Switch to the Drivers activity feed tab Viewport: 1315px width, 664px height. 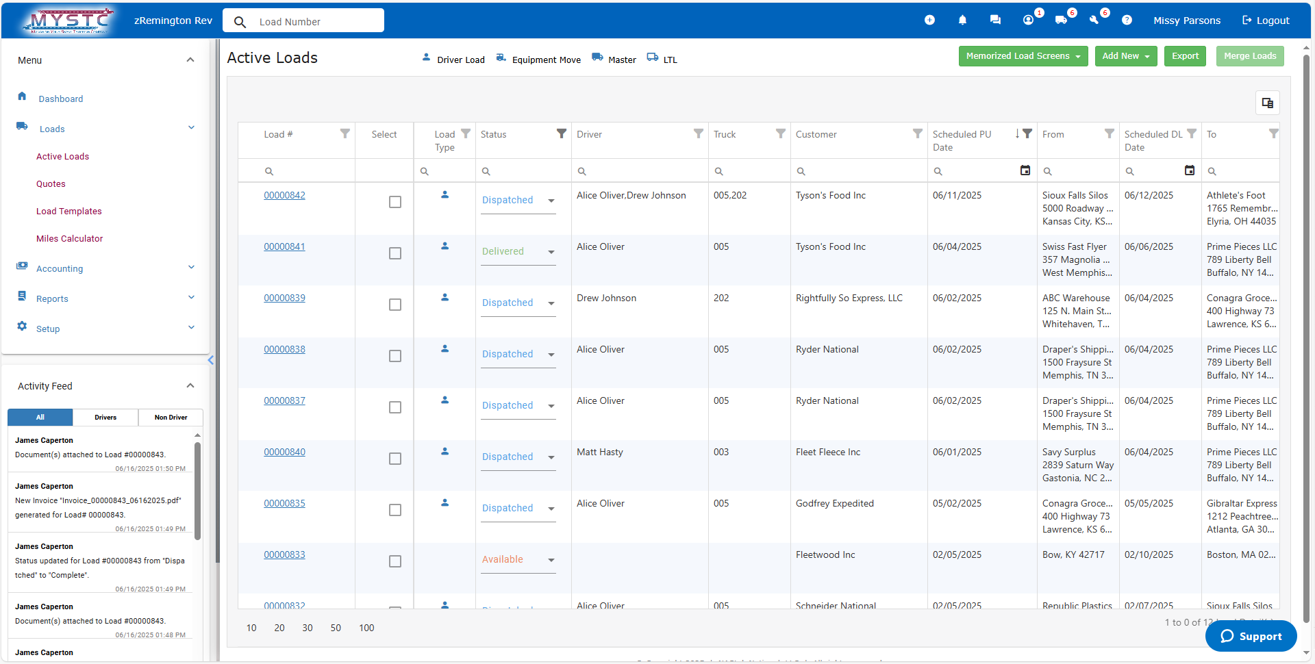[x=105, y=417]
